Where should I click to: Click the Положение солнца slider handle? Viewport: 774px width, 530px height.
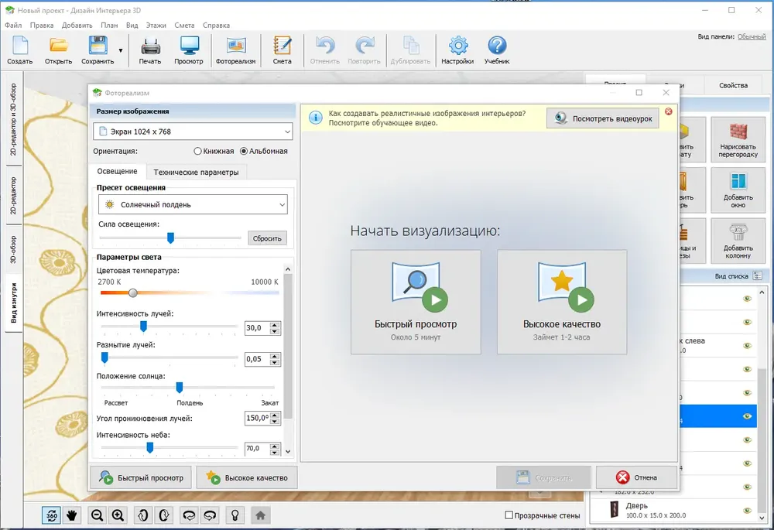coord(180,388)
